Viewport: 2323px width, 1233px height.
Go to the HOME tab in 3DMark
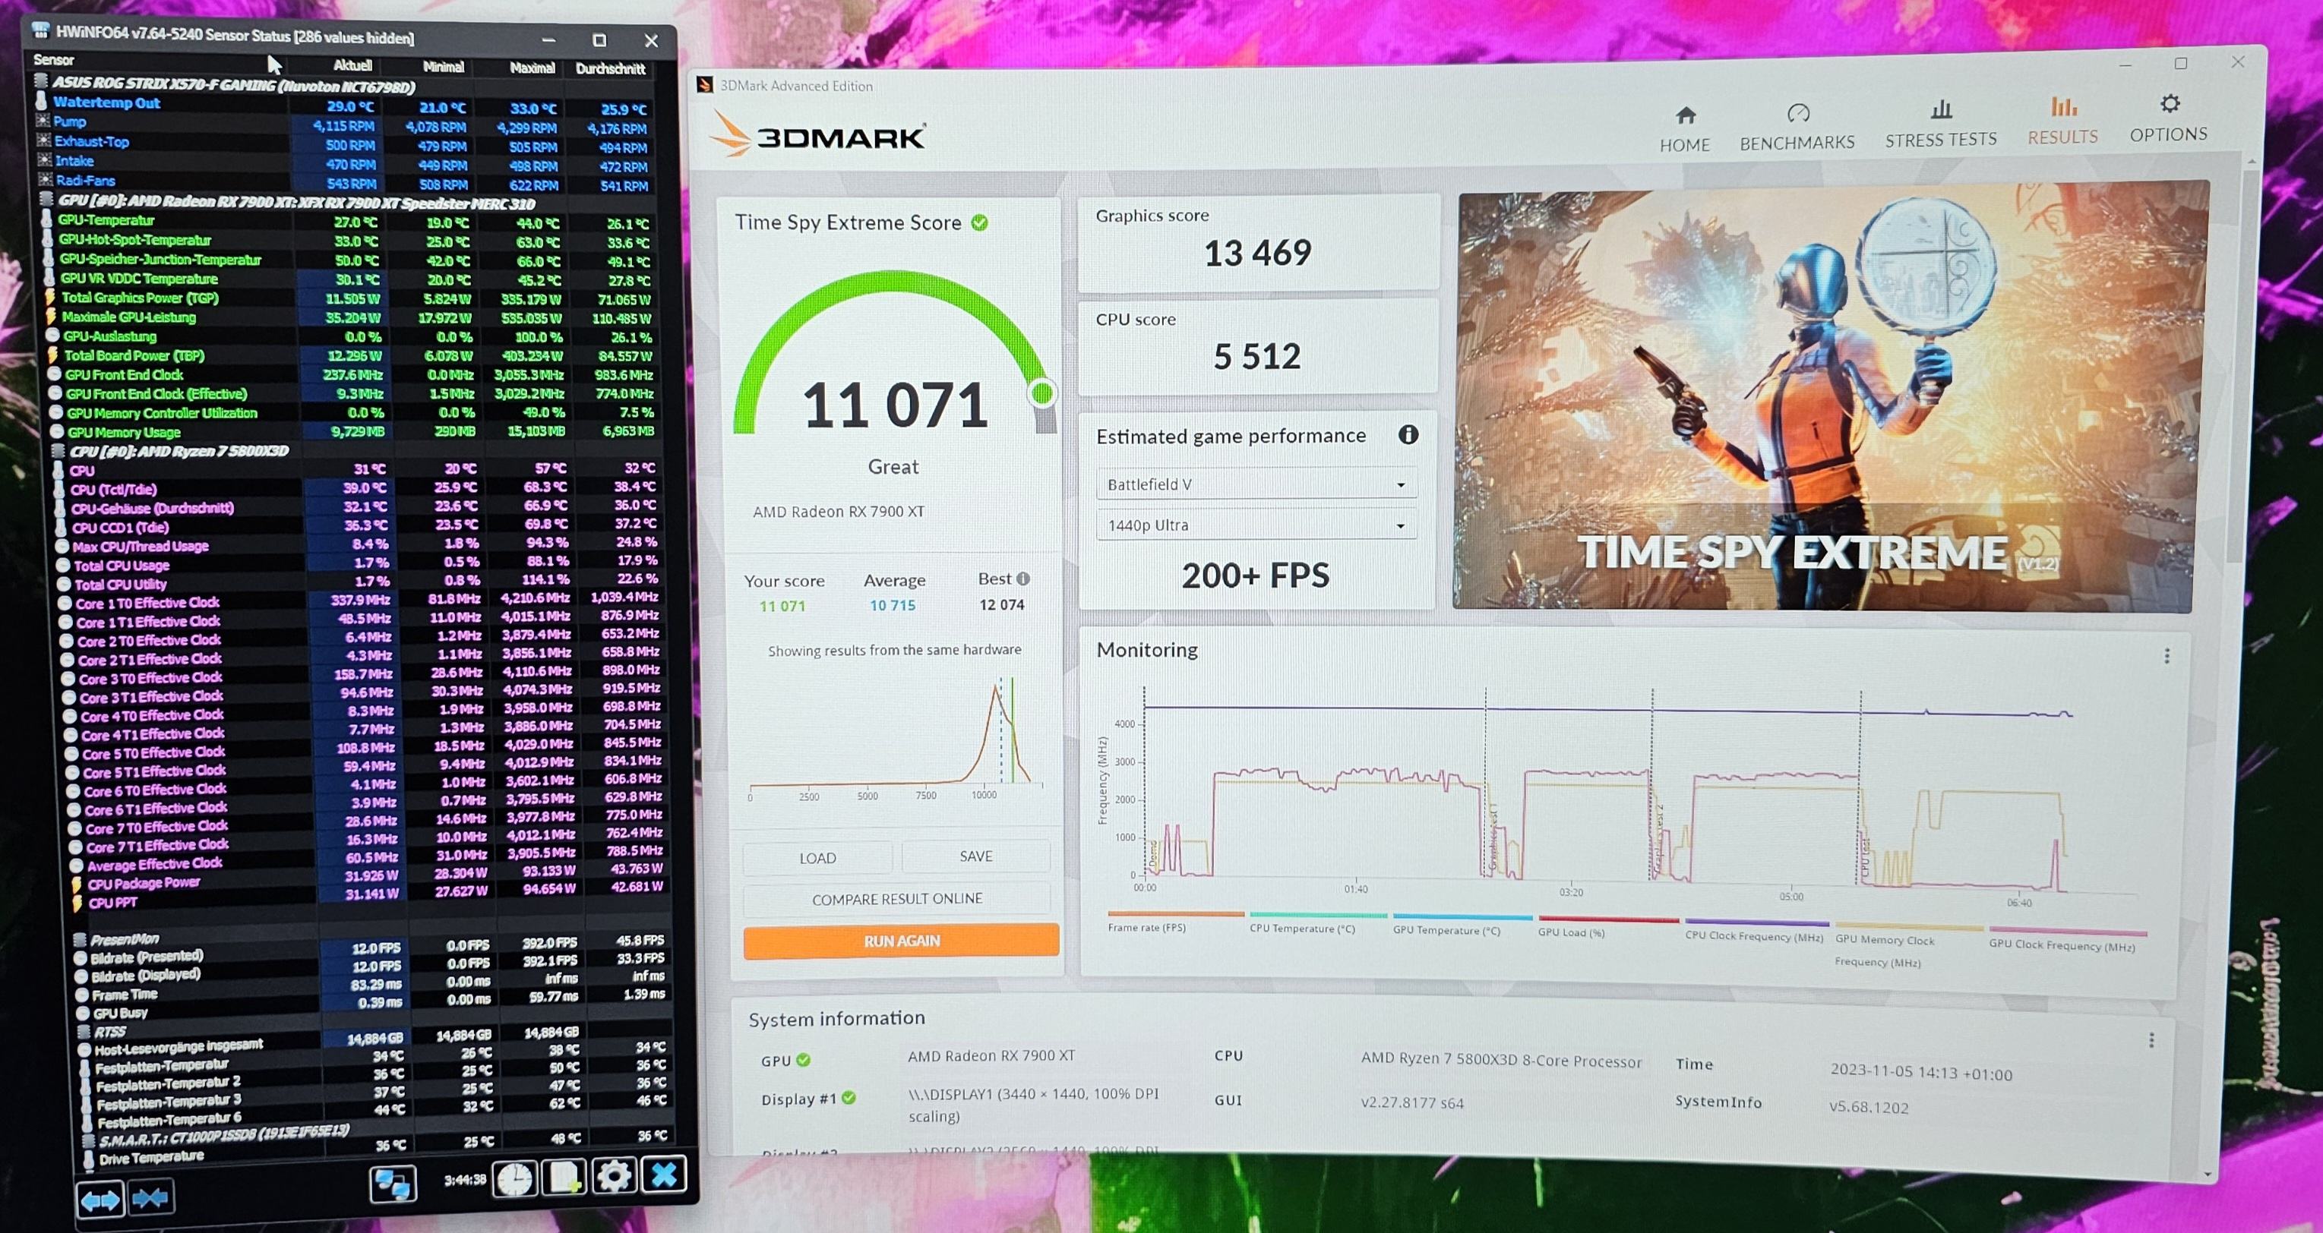point(1686,129)
